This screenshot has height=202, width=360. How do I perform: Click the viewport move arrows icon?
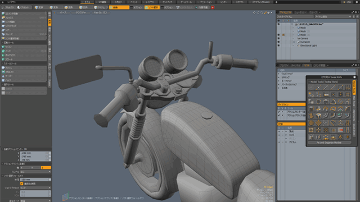tap(254, 12)
